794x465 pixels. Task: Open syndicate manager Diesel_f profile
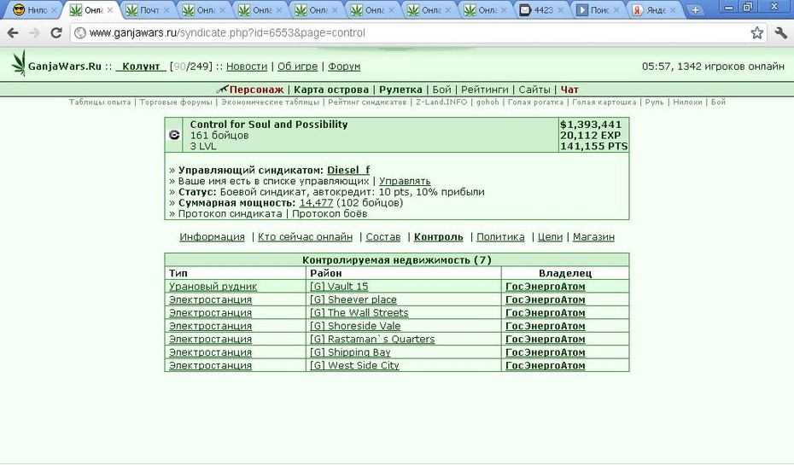tap(348, 170)
